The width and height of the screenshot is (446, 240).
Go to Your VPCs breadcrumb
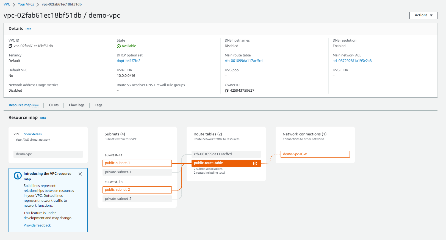[26, 4]
